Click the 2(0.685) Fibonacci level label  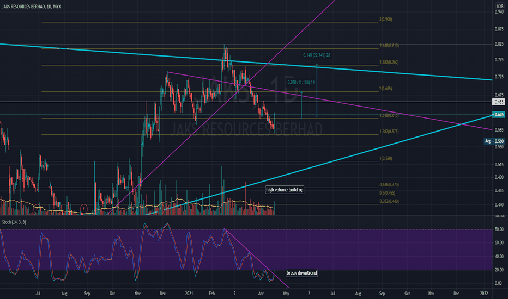[385, 89]
